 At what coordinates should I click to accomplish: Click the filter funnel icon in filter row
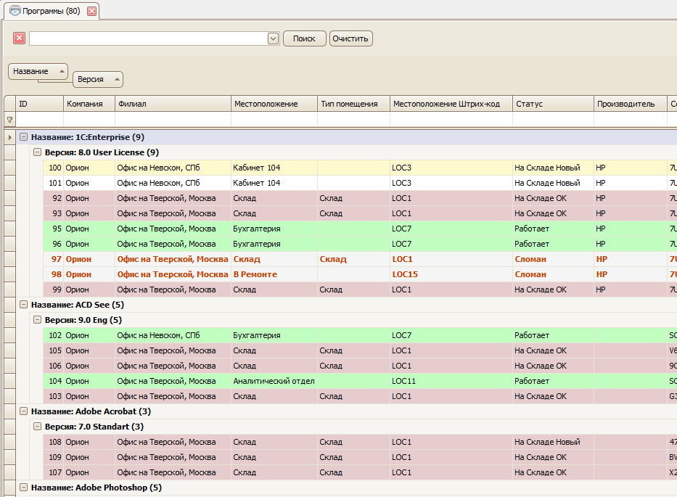[9, 120]
